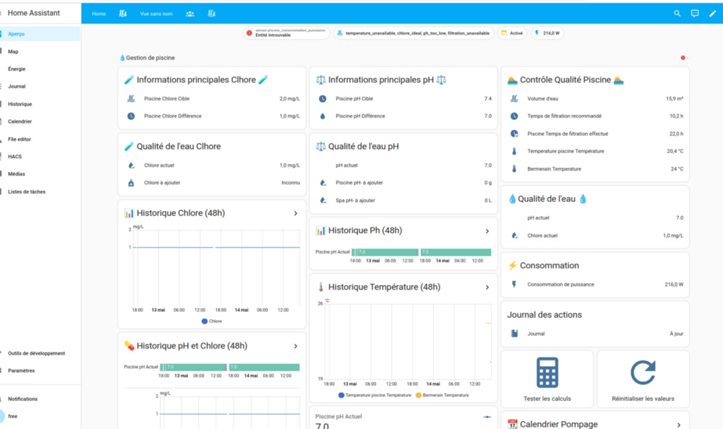Screen dimensions: 723x429
Task: Open Journal row in Journal des actions
Action: 595,334
